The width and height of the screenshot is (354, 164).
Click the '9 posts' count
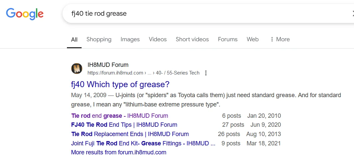tap(231, 143)
